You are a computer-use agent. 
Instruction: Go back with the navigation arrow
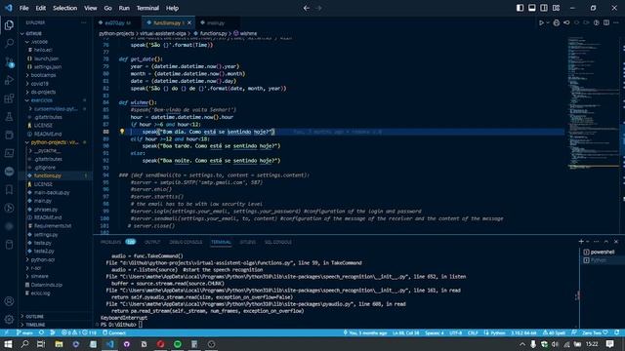306,8
